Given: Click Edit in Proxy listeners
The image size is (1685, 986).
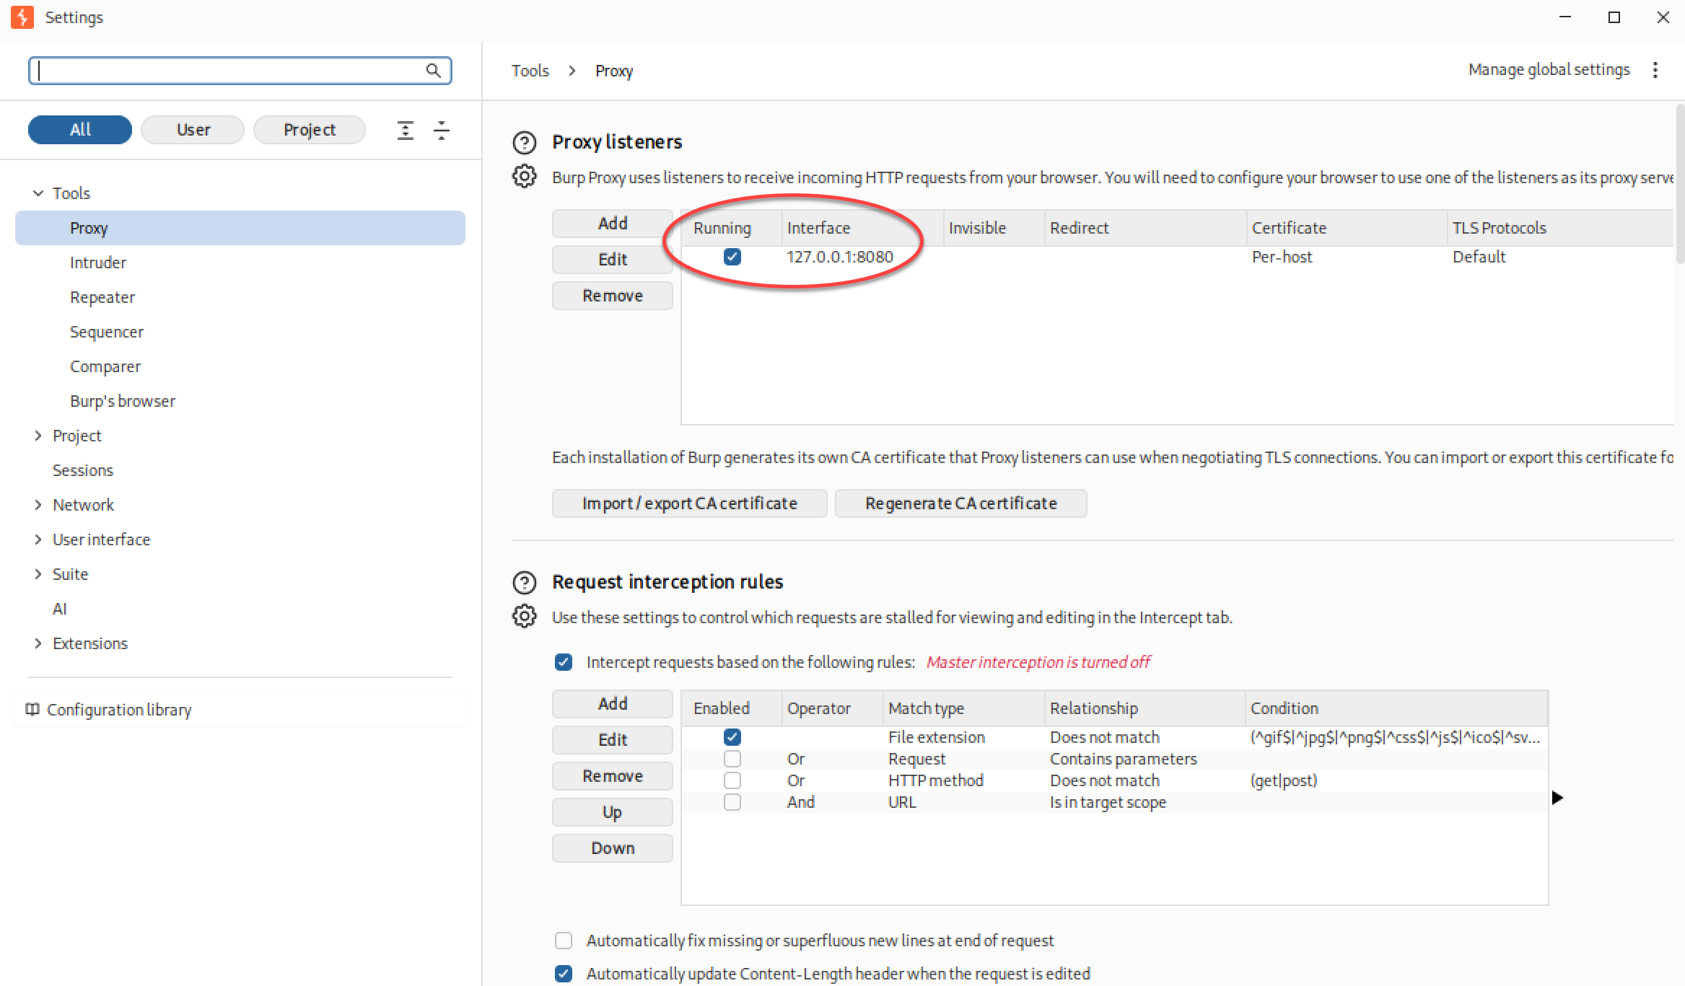Looking at the screenshot, I should tap(613, 260).
